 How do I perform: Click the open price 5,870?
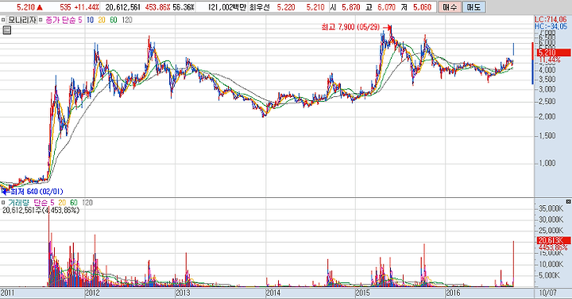(x=351, y=7)
